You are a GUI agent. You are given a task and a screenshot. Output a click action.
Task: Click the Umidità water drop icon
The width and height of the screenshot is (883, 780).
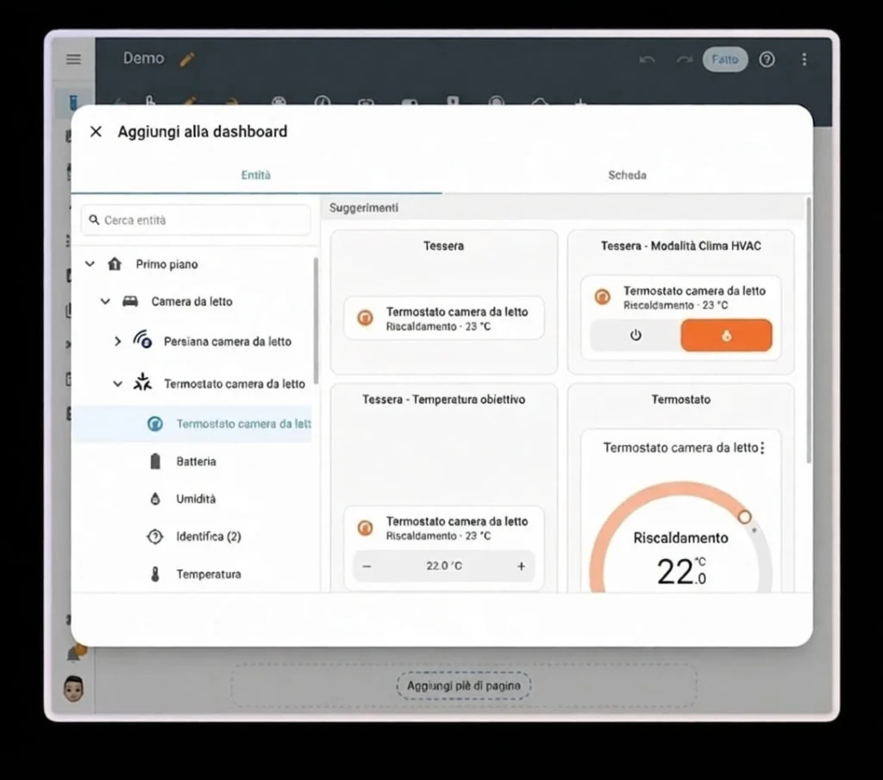coord(155,499)
